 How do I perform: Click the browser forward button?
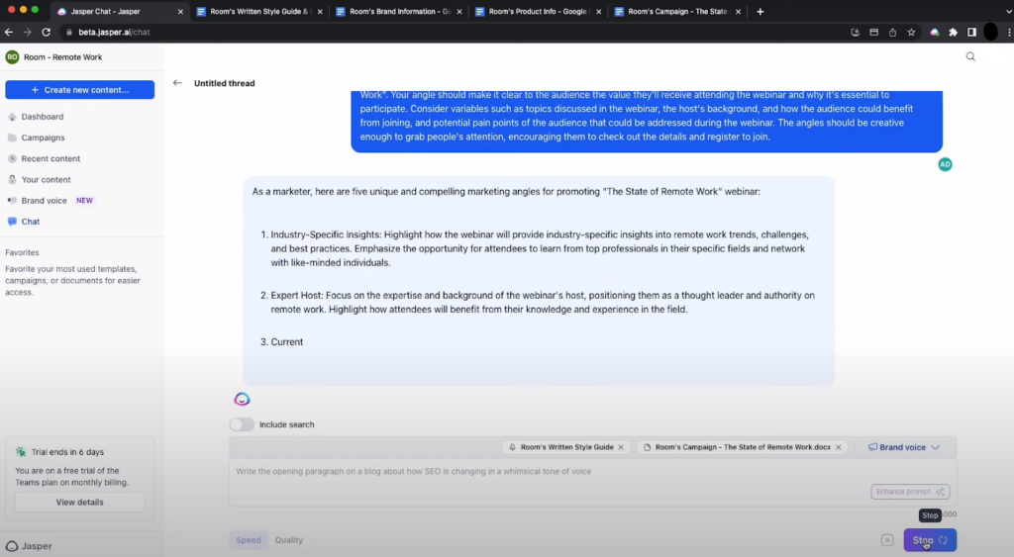tap(27, 32)
